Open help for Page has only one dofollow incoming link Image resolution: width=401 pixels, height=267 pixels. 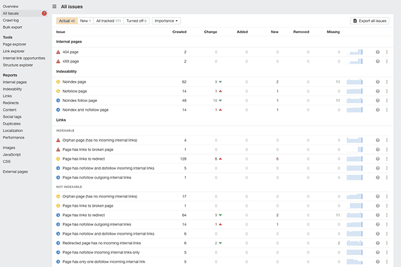[377, 262]
